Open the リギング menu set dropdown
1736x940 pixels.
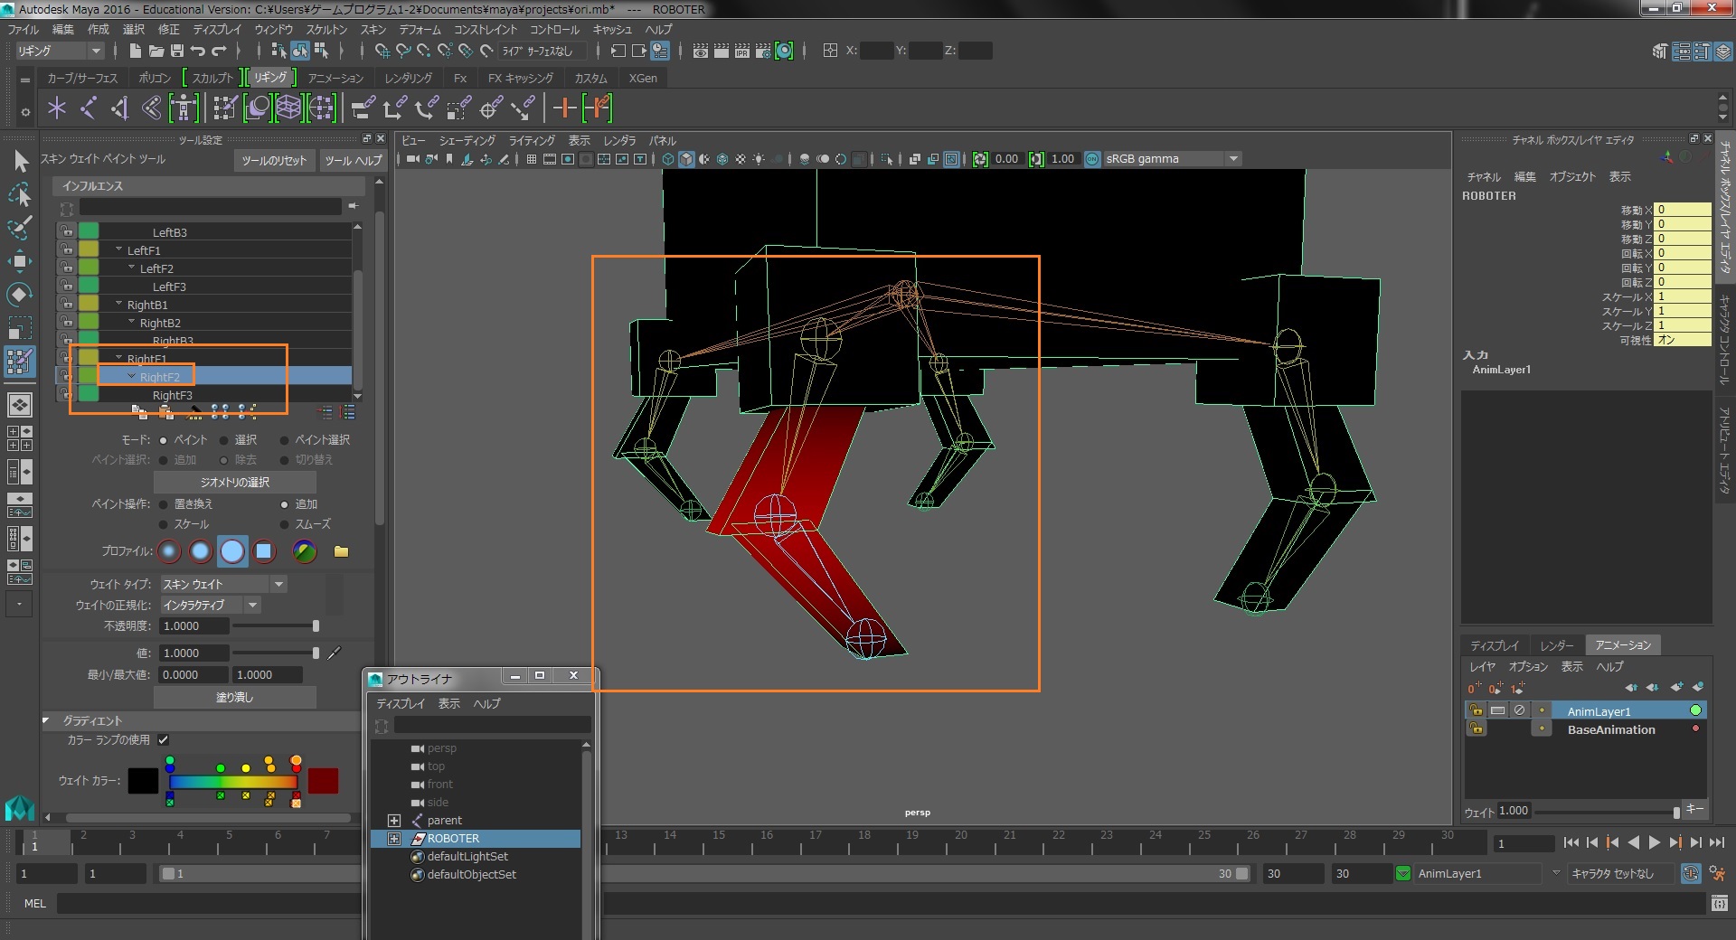point(60,51)
